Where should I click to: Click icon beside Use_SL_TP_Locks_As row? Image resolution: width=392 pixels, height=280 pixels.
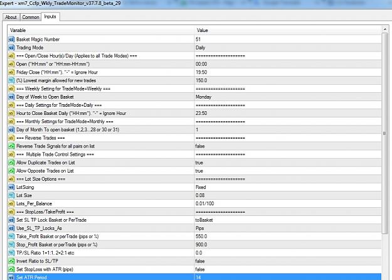click(11, 228)
